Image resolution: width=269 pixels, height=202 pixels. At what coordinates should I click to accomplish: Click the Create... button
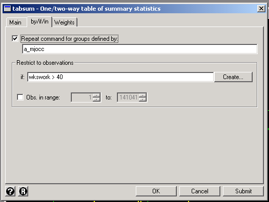pos(233,77)
